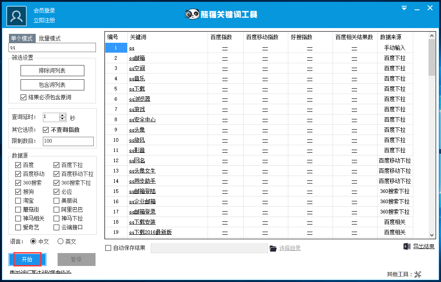
Task: Enable the 爱奇艺 data source
Action: click(18, 227)
